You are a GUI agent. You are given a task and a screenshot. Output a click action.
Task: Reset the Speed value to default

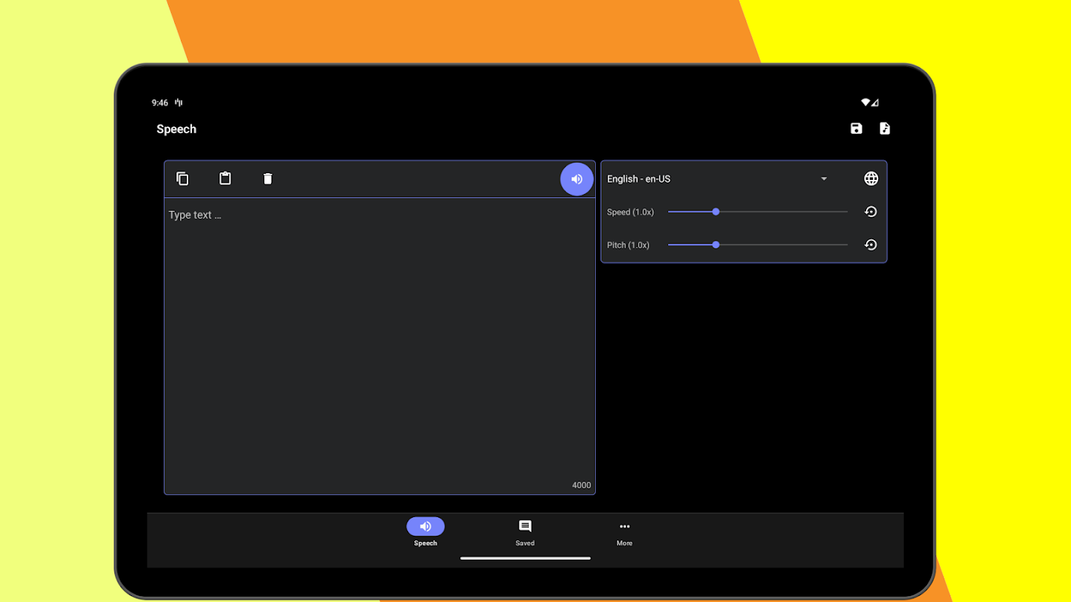tap(871, 212)
